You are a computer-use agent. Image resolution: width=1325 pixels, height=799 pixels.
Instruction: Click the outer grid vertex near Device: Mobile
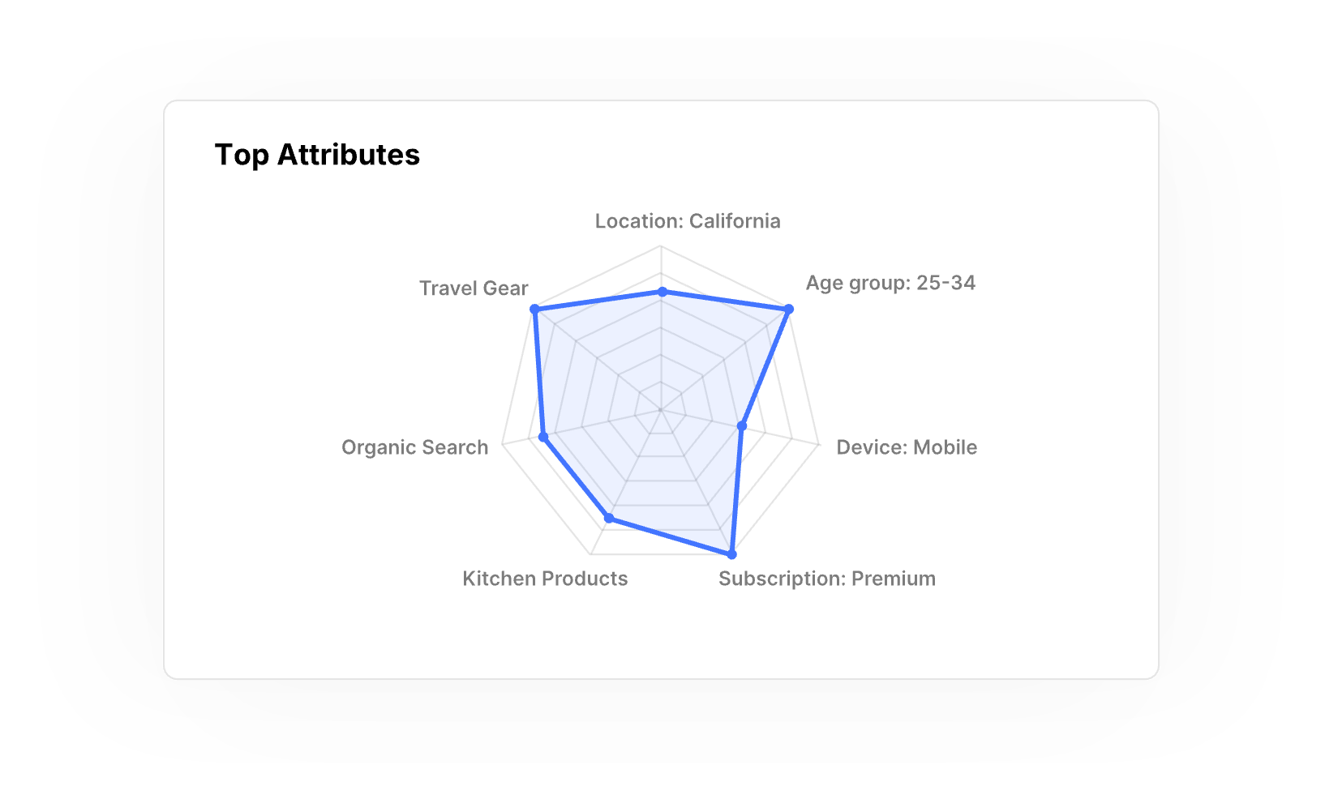[x=819, y=444]
